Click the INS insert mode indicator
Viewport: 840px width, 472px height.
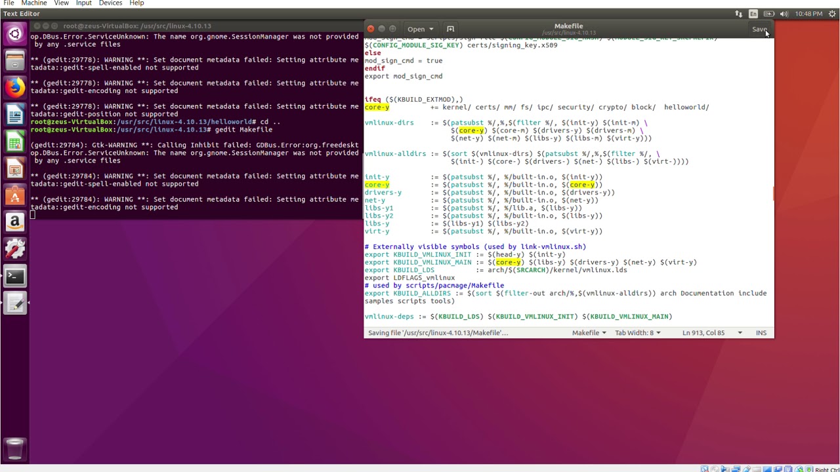[761, 333]
